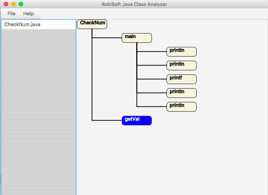Select the blue getVal method node
The width and height of the screenshot is (268, 195).
[137, 121]
